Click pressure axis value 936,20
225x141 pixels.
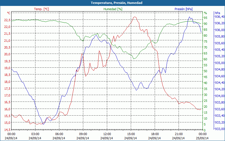coord(220,23)
